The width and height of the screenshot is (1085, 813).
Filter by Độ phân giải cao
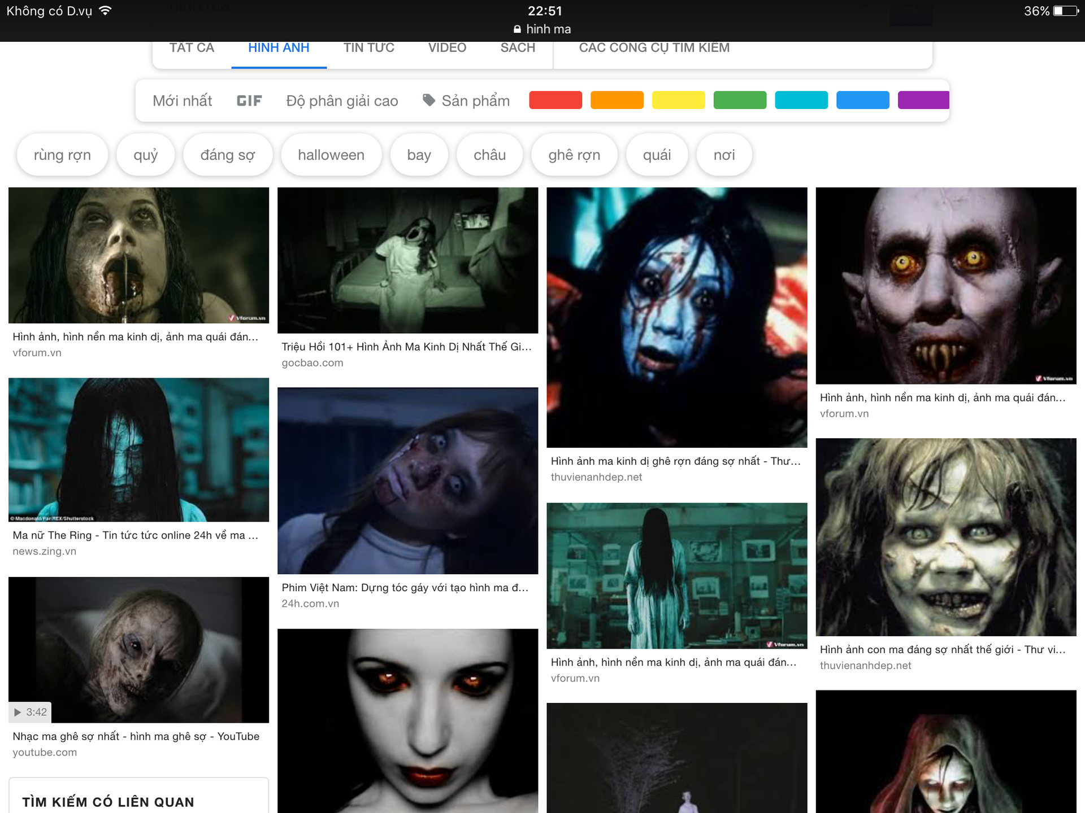point(342,100)
